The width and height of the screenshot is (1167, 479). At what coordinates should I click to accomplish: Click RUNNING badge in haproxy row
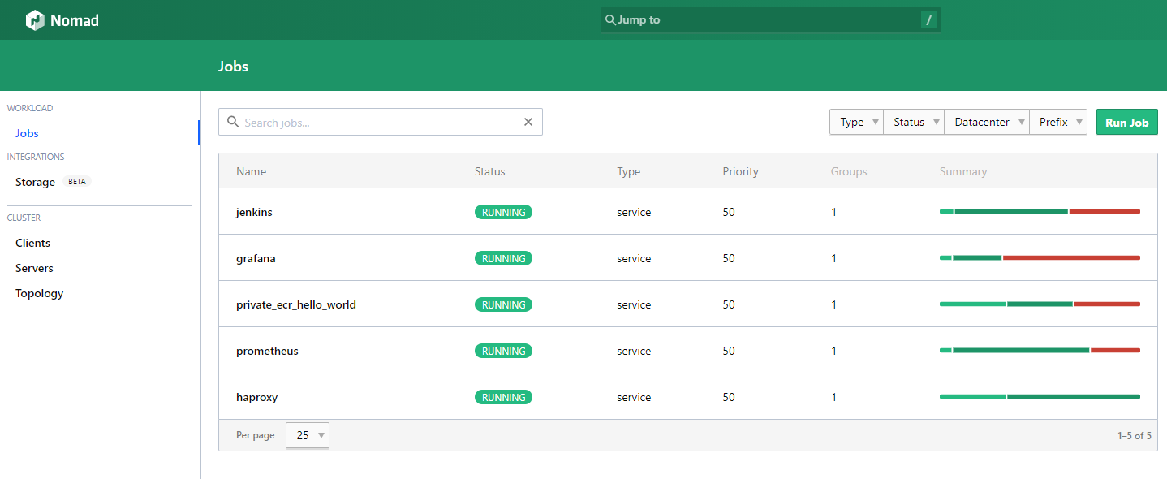(x=503, y=397)
